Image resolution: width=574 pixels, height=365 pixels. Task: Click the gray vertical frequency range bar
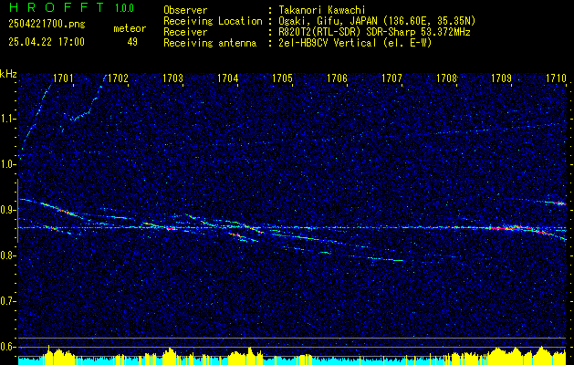17,211
